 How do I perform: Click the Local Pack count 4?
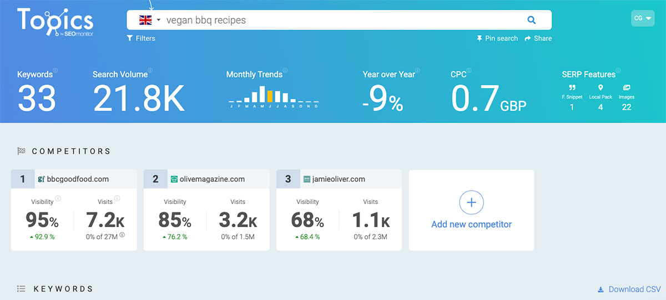pyautogui.click(x=601, y=107)
